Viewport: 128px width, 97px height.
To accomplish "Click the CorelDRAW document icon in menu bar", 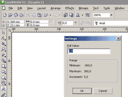I will (x=4, y=8).
